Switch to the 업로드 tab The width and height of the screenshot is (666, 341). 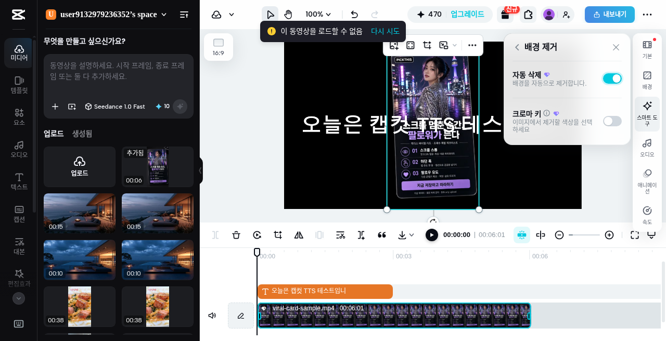(54, 134)
